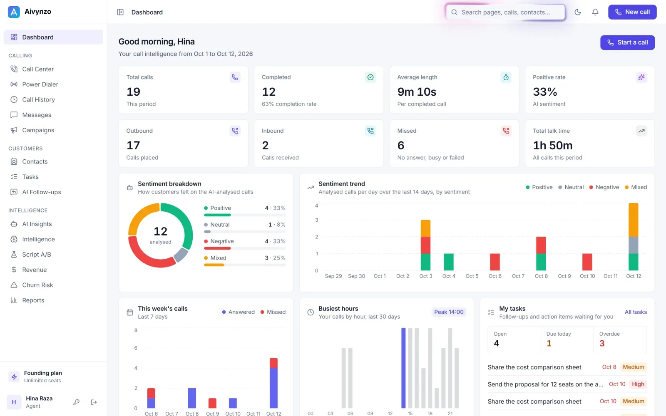This screenshot has height=416, width=666.
Task: Click the Founding plan lightning icon
Action: [x=14, y=376]
